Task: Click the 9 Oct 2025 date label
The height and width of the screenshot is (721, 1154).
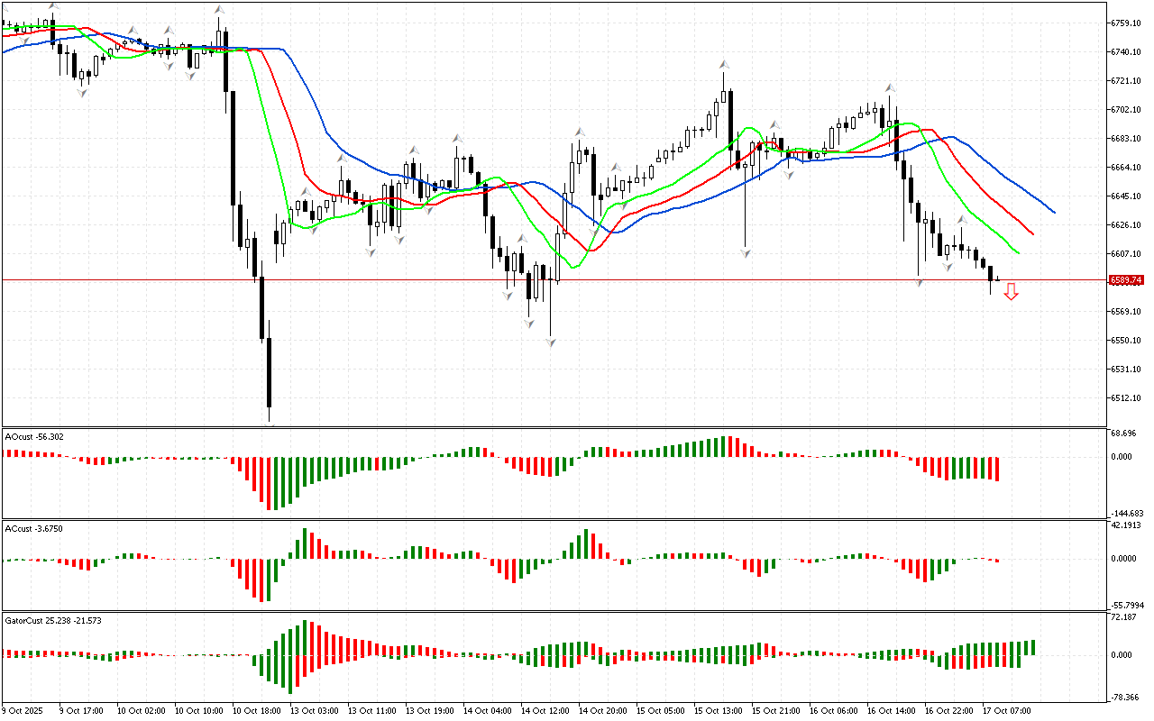Action: pyautogui.click(x=22, y=710)
